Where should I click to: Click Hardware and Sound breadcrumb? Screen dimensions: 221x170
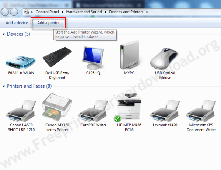point(84,12)
